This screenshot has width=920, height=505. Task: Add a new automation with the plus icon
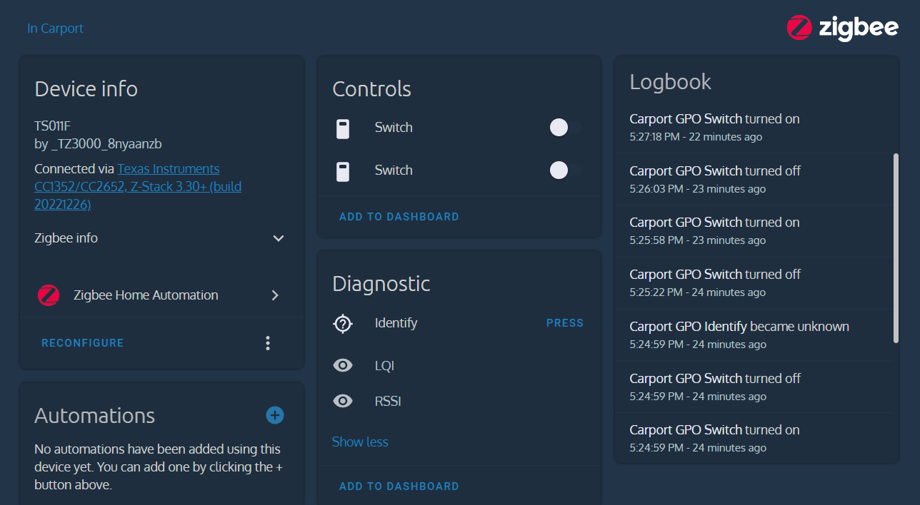tap(274, 414)
